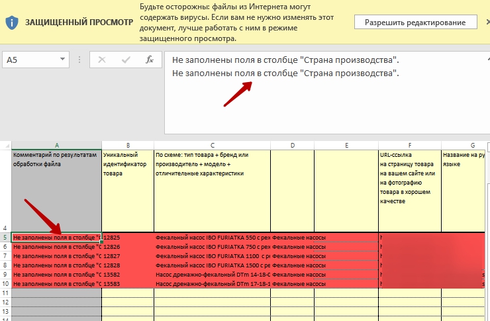Select row 6 header

[5, 247]
